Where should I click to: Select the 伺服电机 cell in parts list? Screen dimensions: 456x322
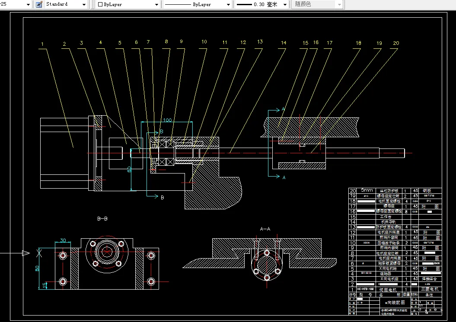[x=388, y=290]
